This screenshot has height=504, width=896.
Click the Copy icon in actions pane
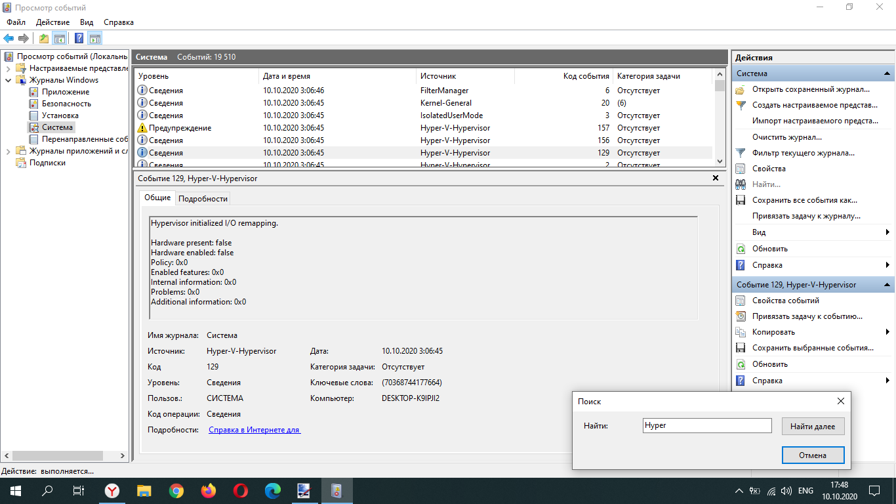[741, 332]
